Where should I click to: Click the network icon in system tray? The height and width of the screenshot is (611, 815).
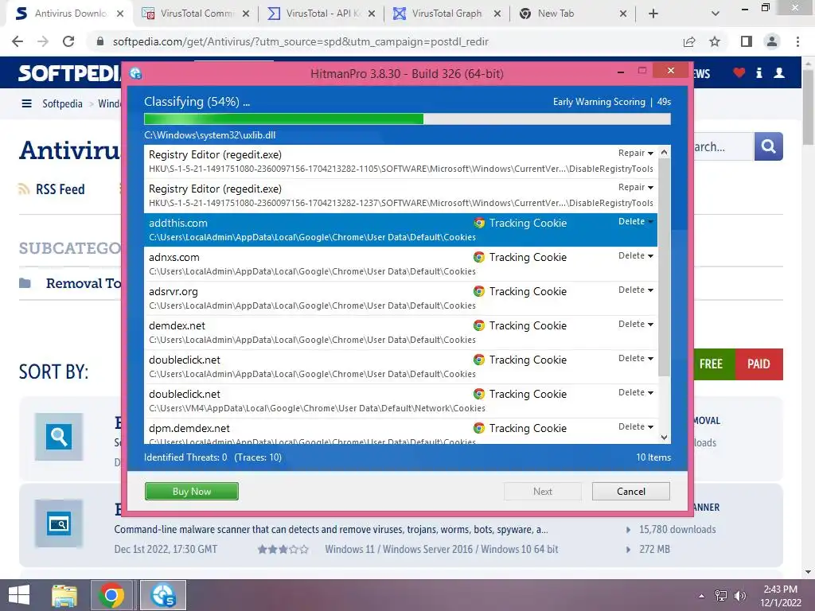tap(721, 596)
